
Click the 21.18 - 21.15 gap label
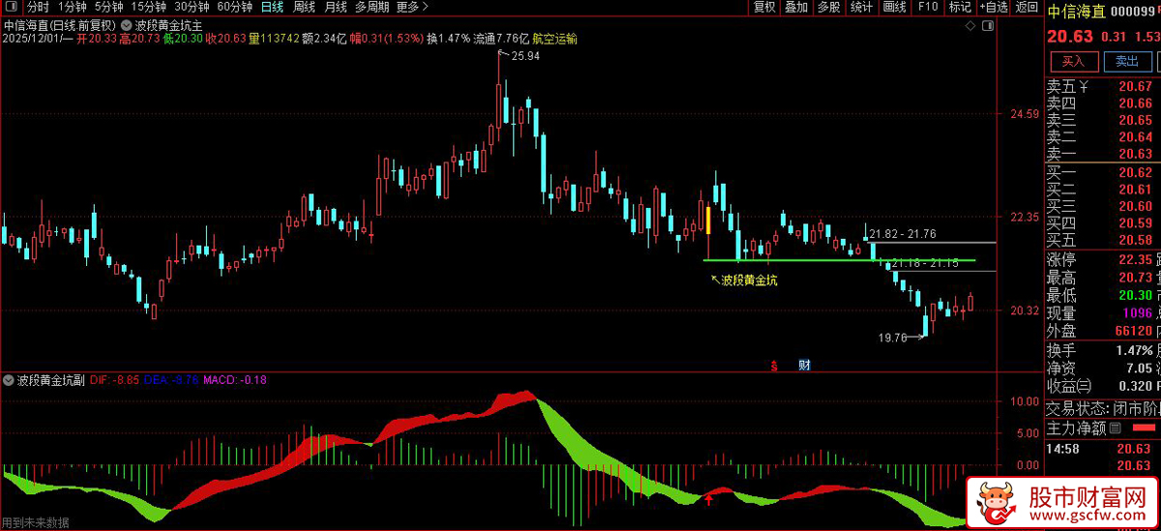tap(924, 263)
